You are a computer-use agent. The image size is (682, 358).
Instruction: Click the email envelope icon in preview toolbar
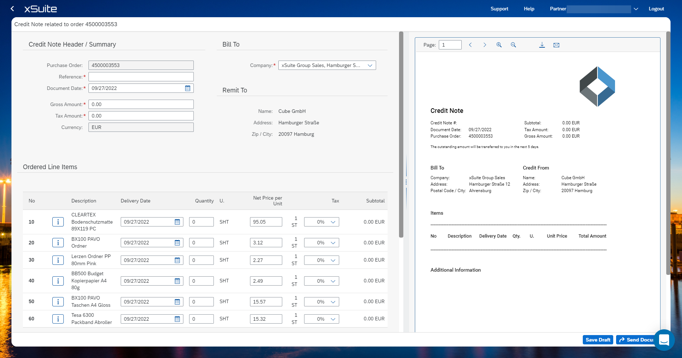click(x=556, y=45)
